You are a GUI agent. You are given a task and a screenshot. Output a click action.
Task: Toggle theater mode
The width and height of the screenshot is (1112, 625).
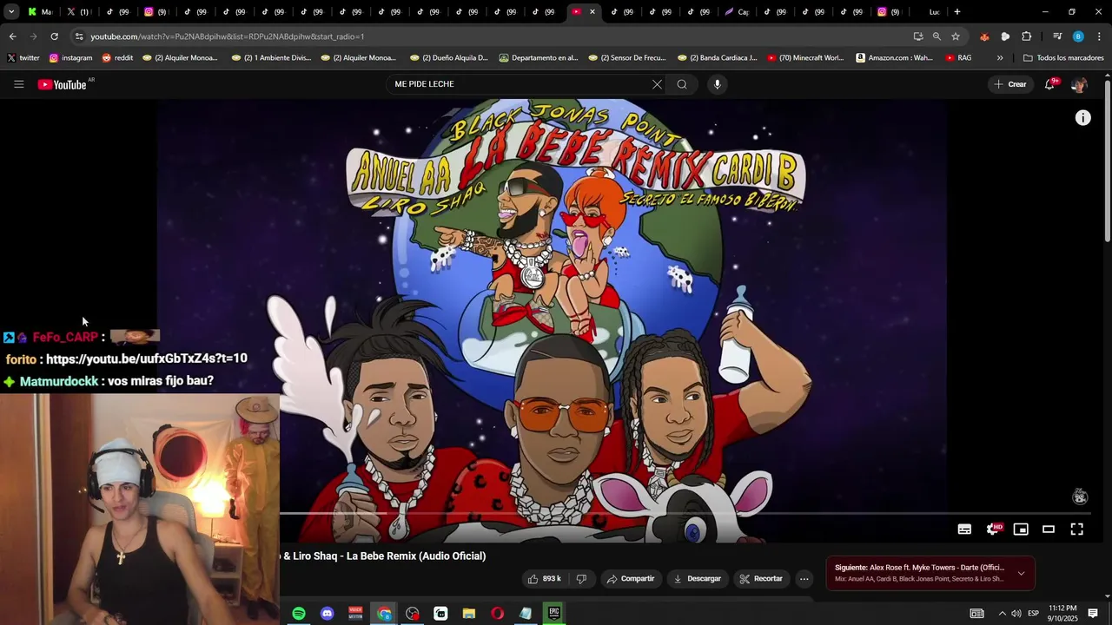(x=1049, y=529)
